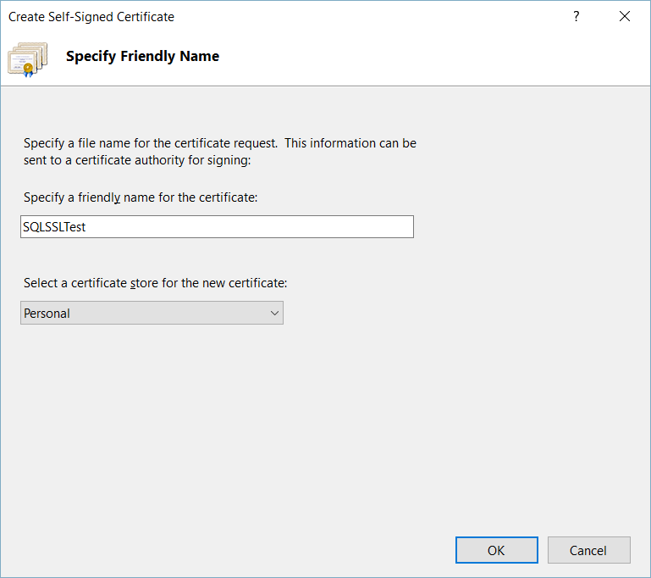Click the 'certificate authority for signing' text line
Screen dimensions: 651x578
coord(138,158)
